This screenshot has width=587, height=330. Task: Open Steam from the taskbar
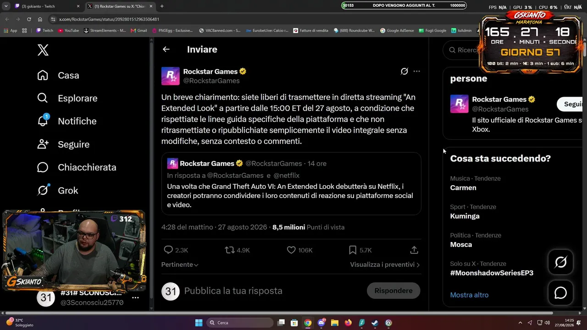click(x=375, y=323)
